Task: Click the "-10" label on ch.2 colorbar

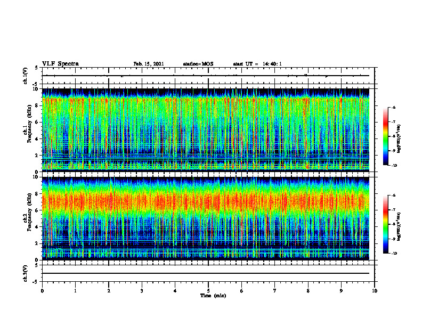Action: 394,254
